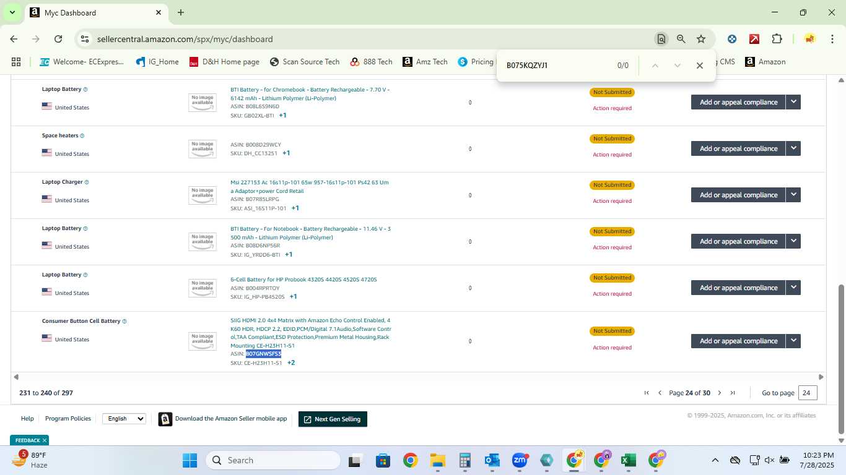Open Scan Source Tech bookmark

(x=305, y=62)
